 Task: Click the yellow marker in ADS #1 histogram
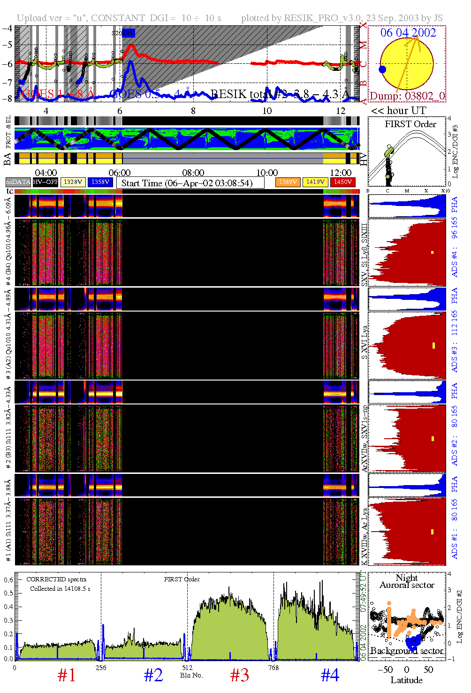click(x=432, y=532)
